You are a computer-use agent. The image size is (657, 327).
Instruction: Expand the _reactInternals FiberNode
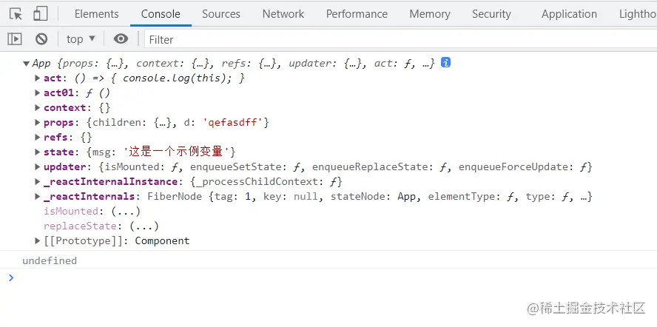pos(38,197)
